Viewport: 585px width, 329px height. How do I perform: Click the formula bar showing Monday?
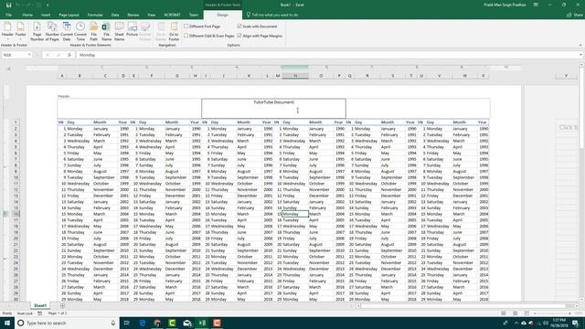[327, 55]
